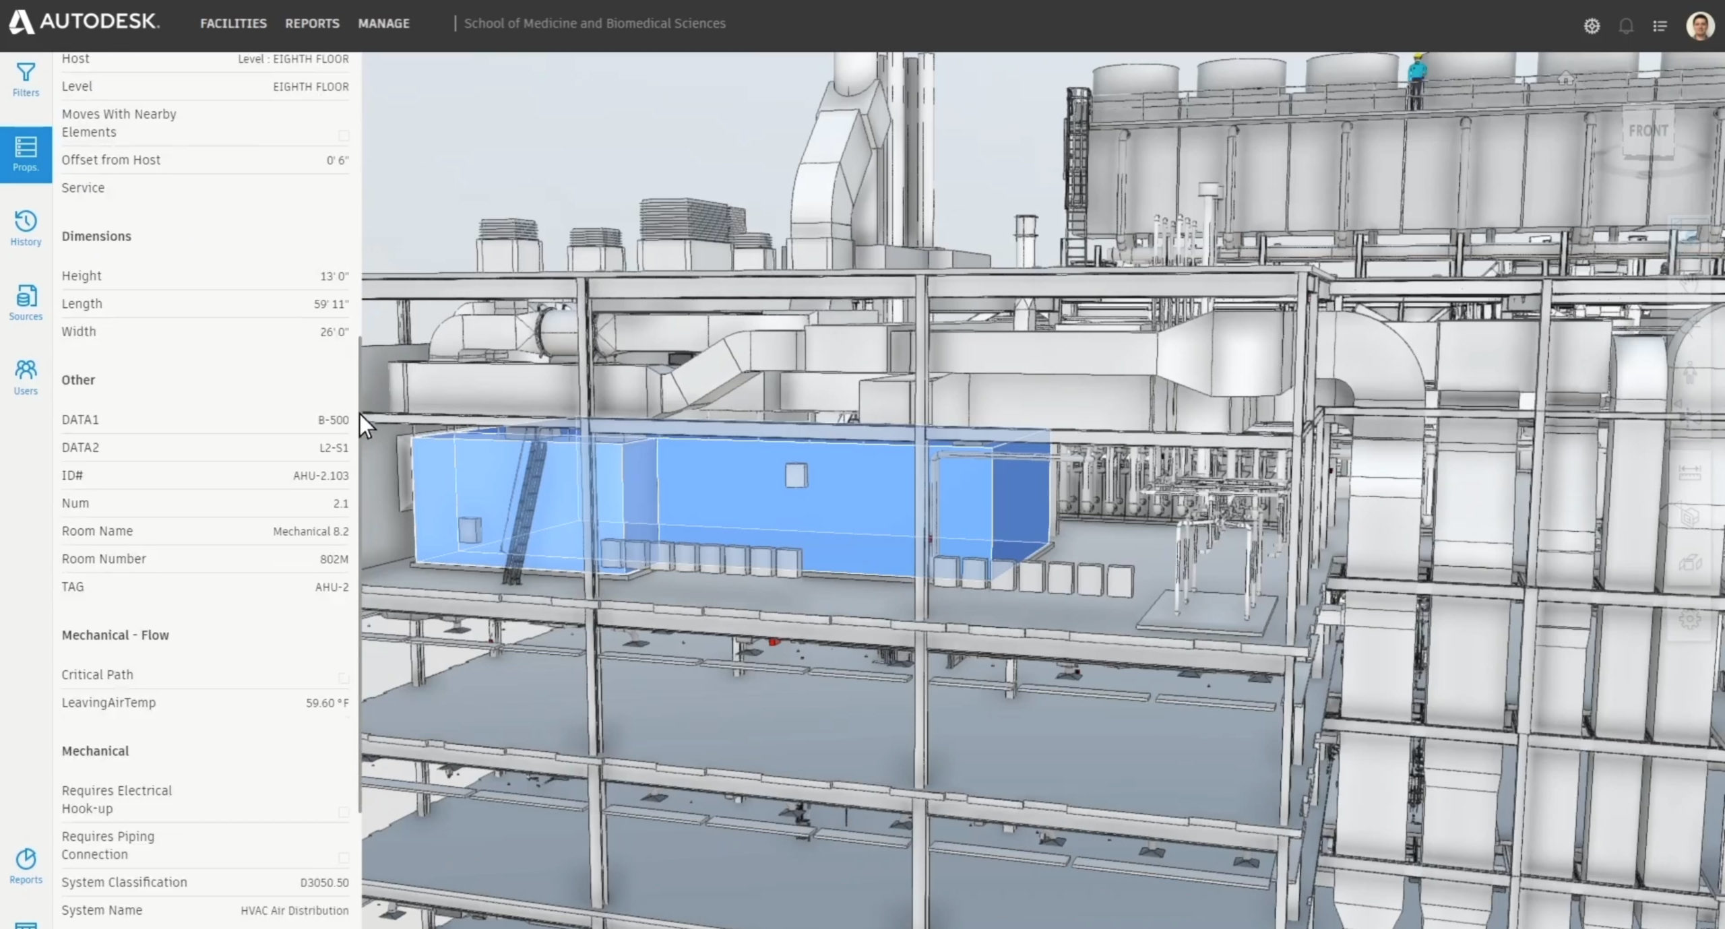Open the Users panel

click(26, 376)
